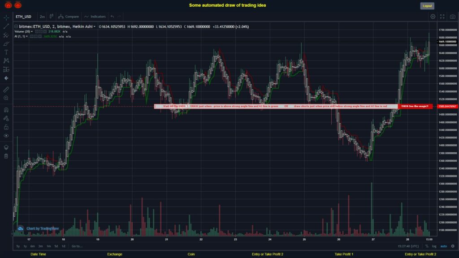
Task: Show the object tree layers icon
Action: coord(6,147)
